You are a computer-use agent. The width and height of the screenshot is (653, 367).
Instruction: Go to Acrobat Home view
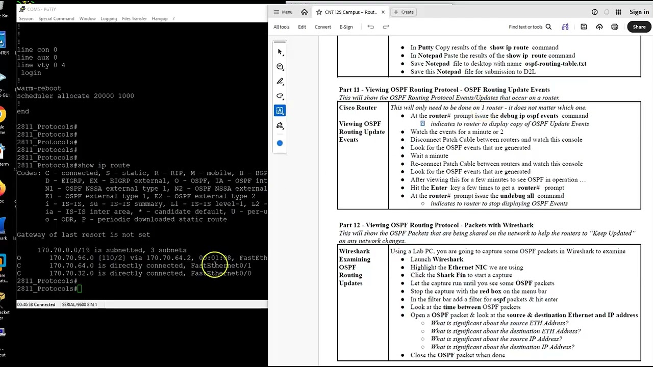[x=305, y=12]
